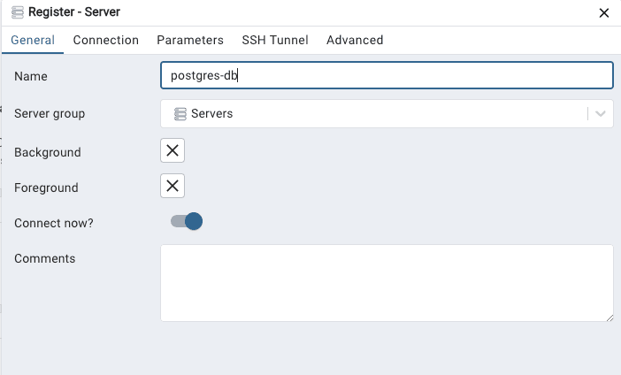Close the Register - Server dialog
This screenshot has width=621, height=375.
(x=603, y=13)
